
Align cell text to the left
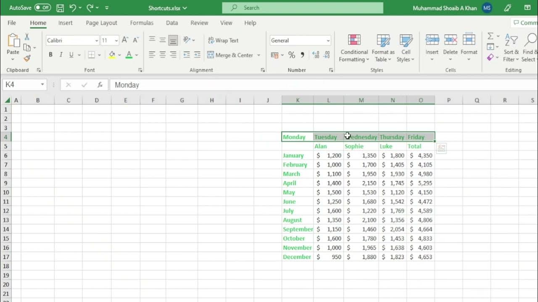(x=152, y=55)
